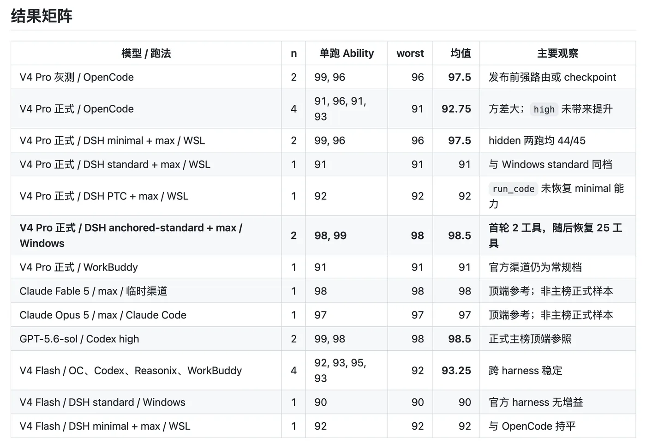The width and height of the screenshot is (646, 444).
Task: Click the "high" inline code tag
Action: 544,109
